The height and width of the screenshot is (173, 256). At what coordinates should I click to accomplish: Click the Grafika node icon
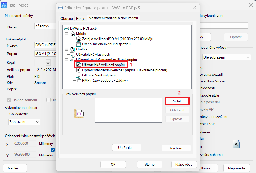click(72, 49)
